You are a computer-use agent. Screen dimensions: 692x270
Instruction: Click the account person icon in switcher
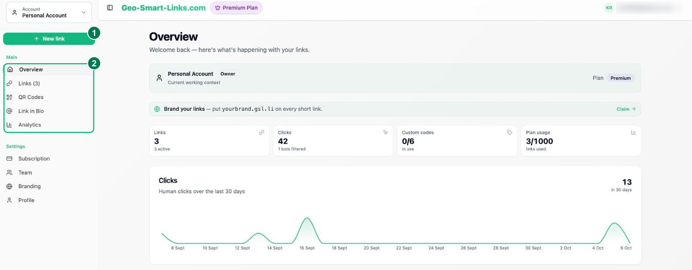pyautogui.click(x=14, y=12)
